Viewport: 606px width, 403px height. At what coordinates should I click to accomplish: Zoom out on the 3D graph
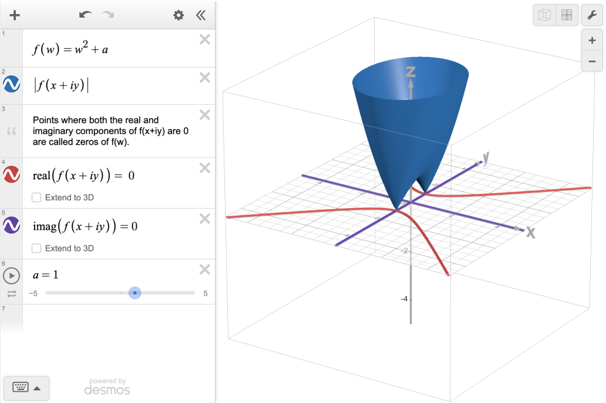592,61
